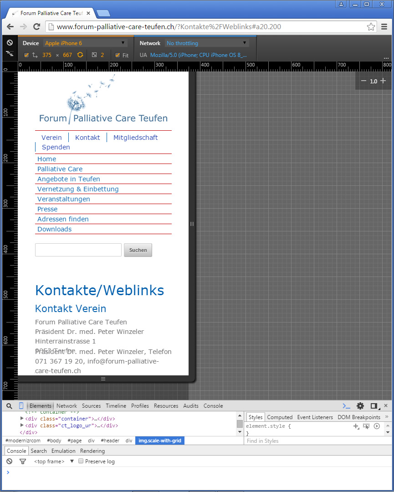This screenshot has width=394, height=492.
Task: Reload the page with refresh button
Action: click(x=37, y=27)
